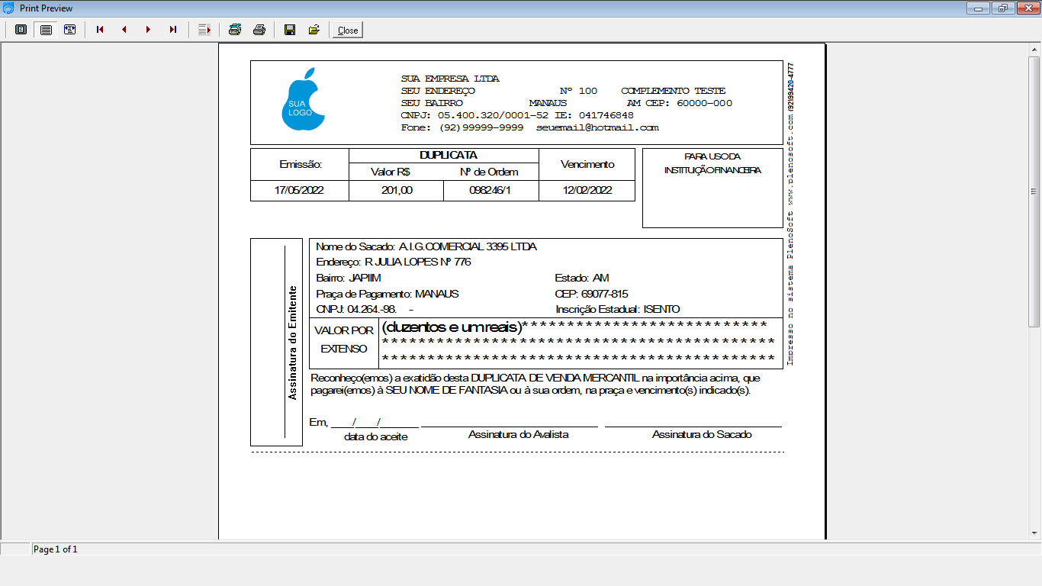Click the seuemail@hotmail.com email text
The height and width of the screenshot is (586, 1042).
coord(597,127)
